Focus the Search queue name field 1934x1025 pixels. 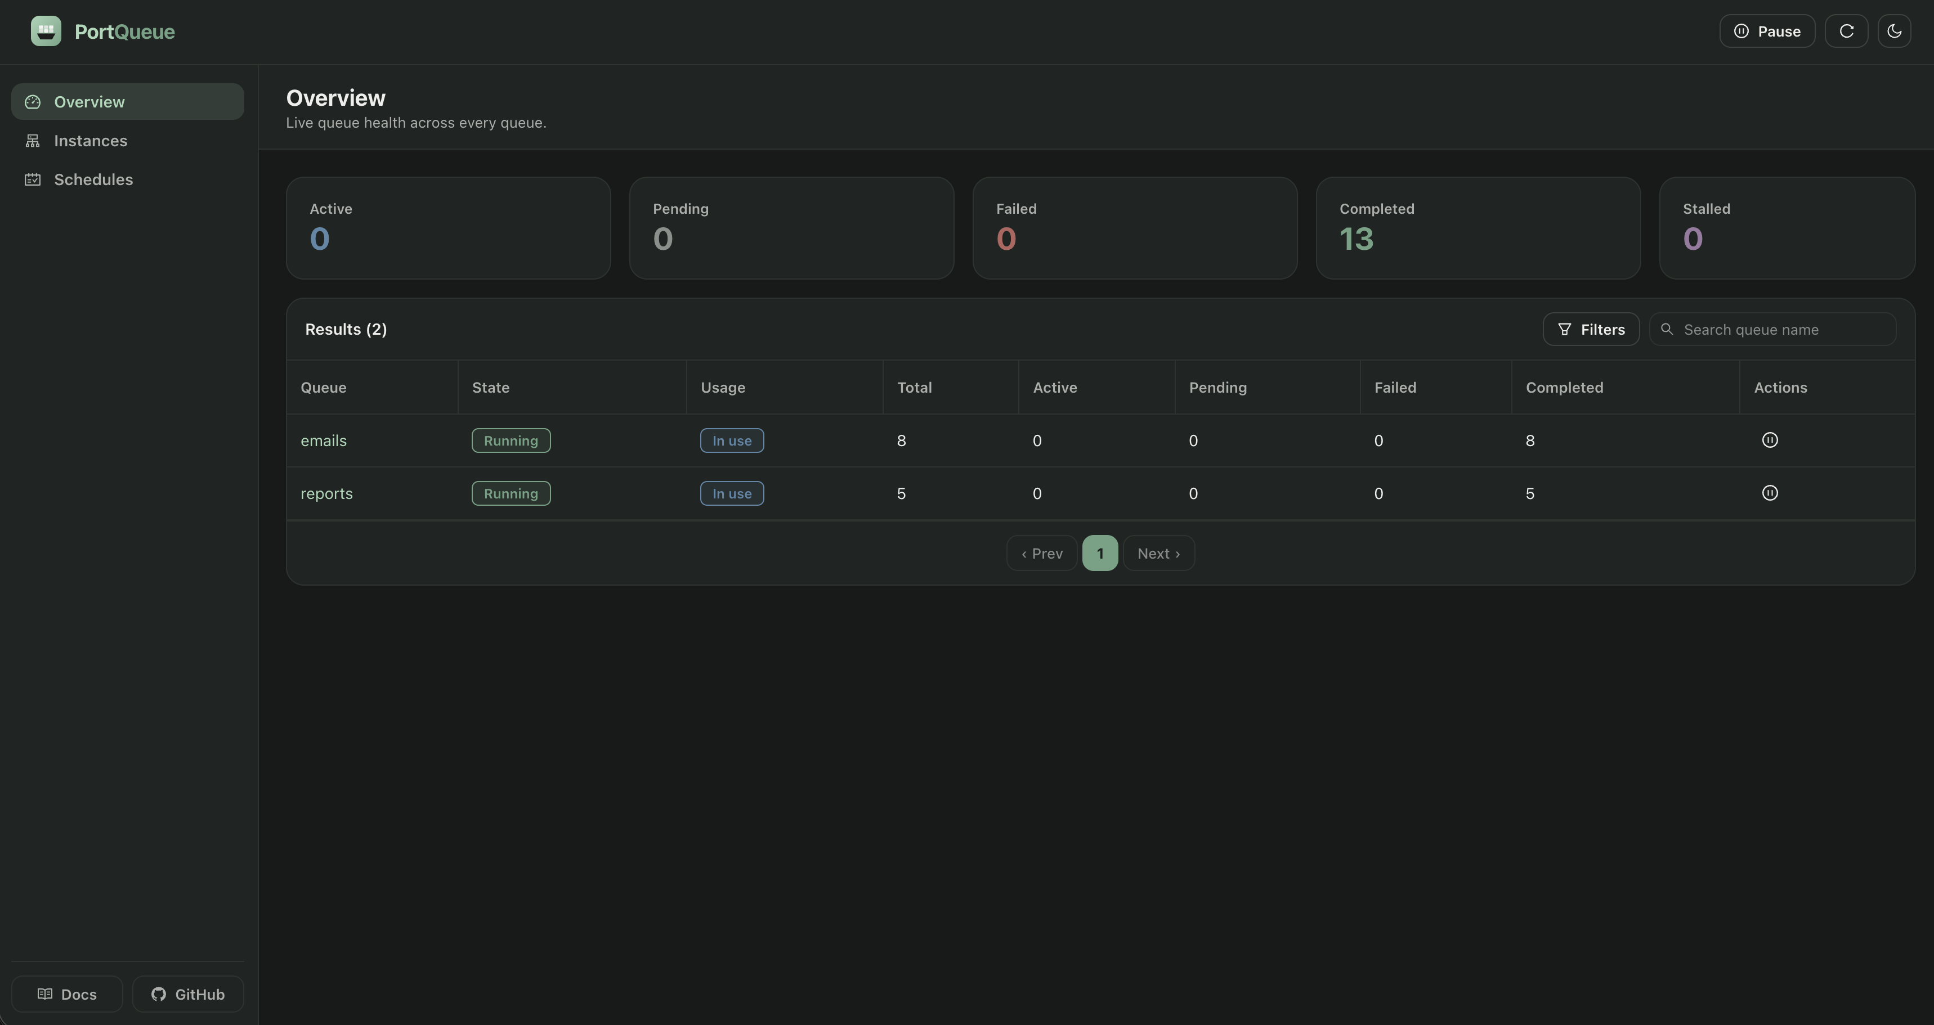click(1772, 330)
